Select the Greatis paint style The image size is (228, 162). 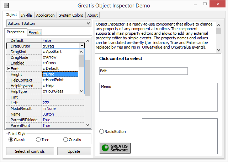tap(65, 140)
